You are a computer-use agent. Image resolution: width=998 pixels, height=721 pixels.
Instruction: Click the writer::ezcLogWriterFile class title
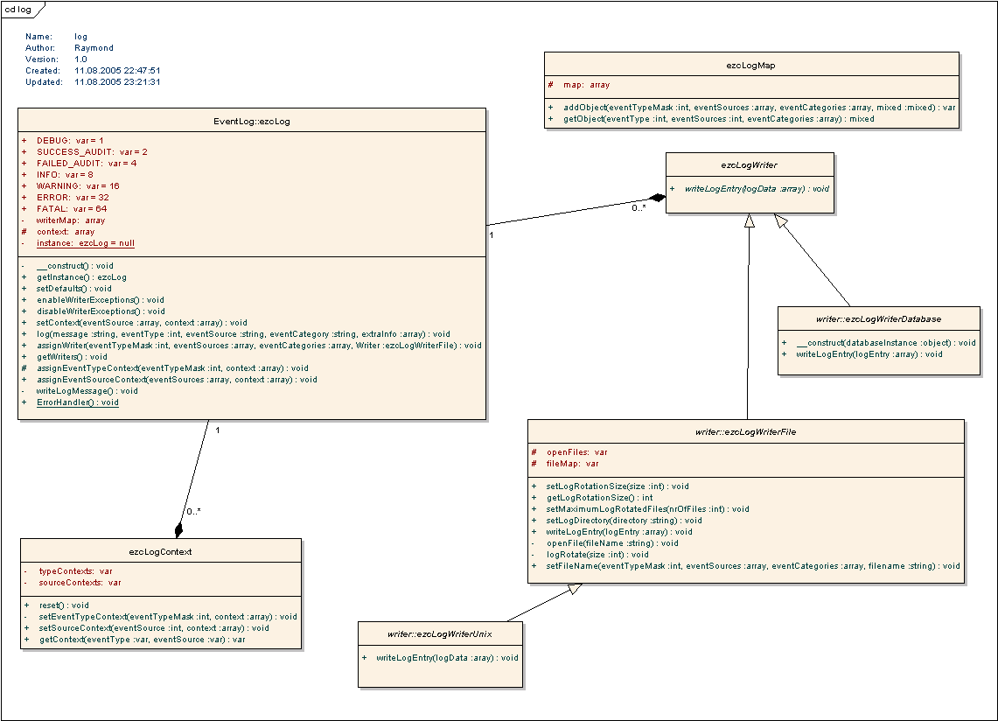click(x=746, y=431)
